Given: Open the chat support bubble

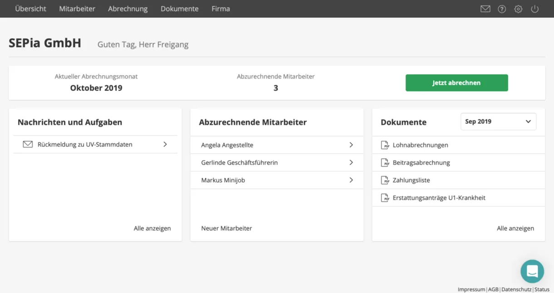Looking at the screenshot, I should click(532, 271).
